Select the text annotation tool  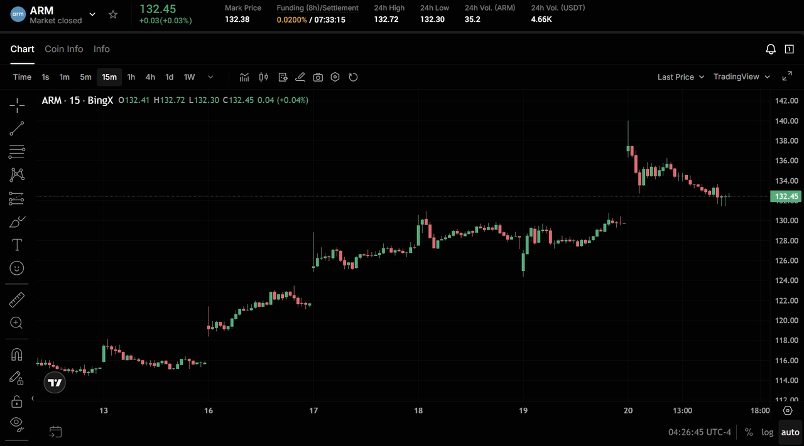click(x=17, y=245)
